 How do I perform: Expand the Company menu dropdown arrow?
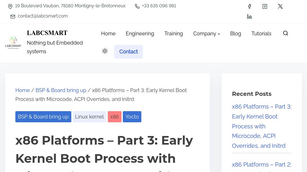coord(219,34)
